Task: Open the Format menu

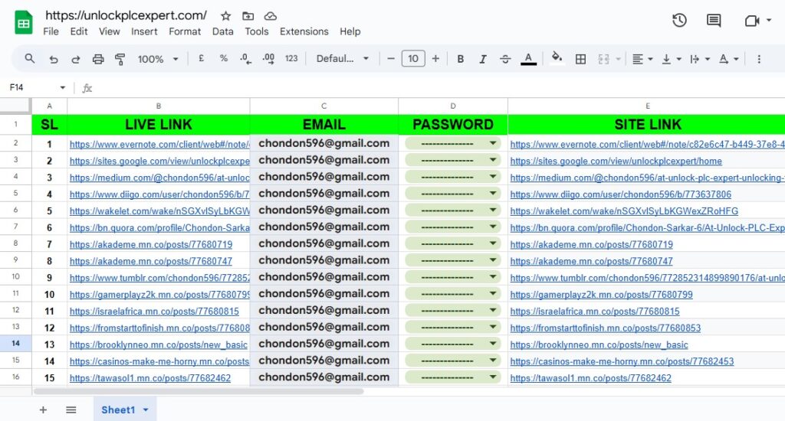Action: pyautogui.click(x=185, y=31)
